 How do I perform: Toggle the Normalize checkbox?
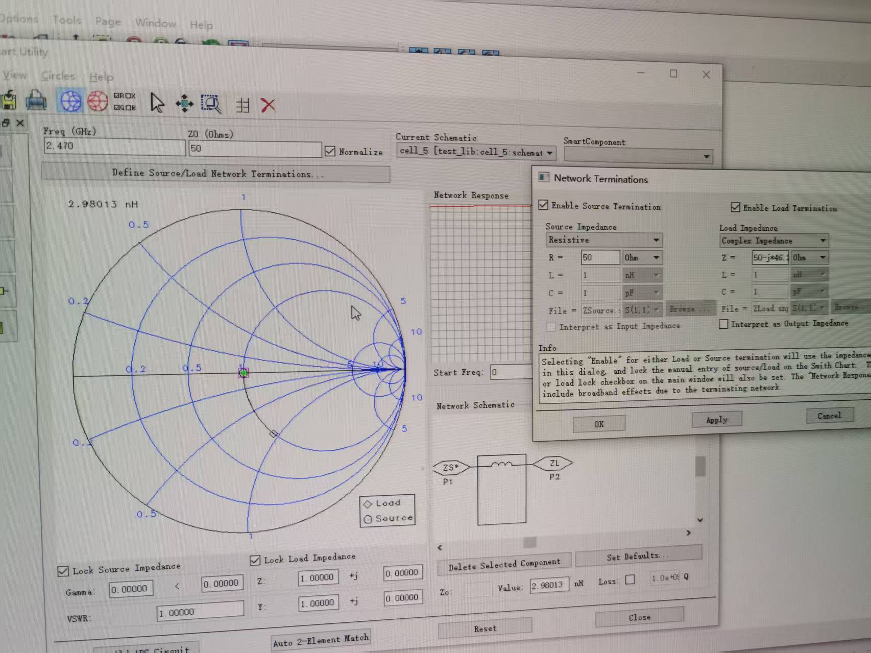pyautogui.click(x=330, y=151)
